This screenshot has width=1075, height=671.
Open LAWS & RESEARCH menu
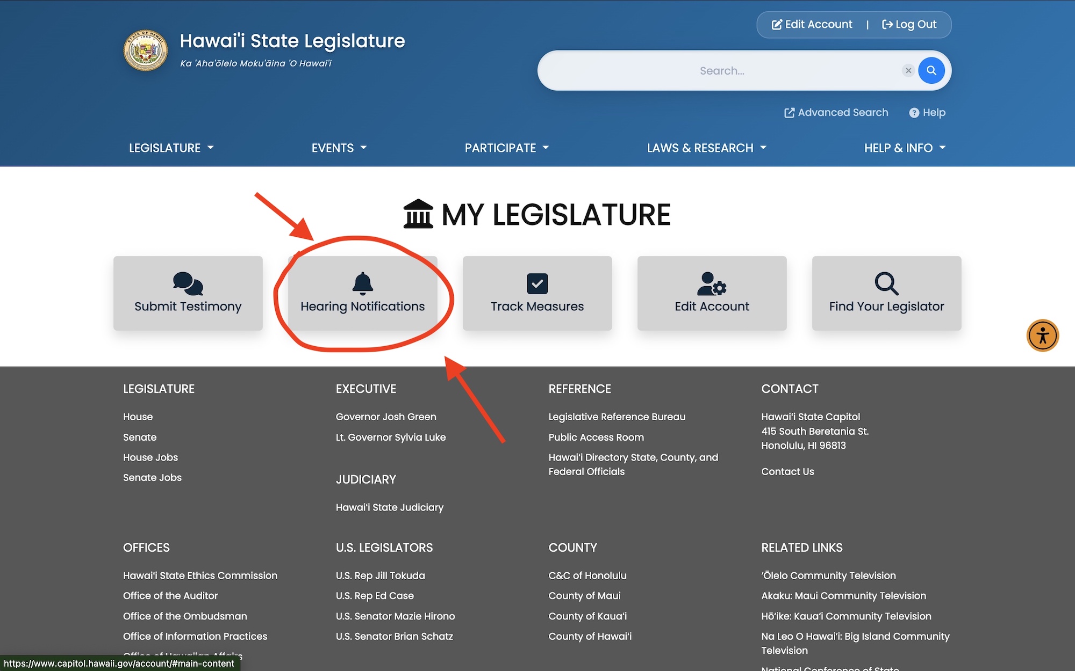click(706, 148)
